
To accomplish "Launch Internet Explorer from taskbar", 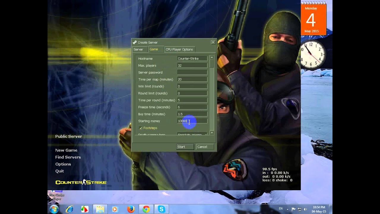I will [69, 209].
